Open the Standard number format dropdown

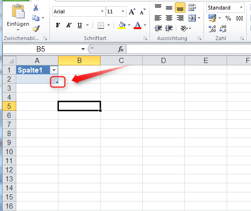coord(241,8)
